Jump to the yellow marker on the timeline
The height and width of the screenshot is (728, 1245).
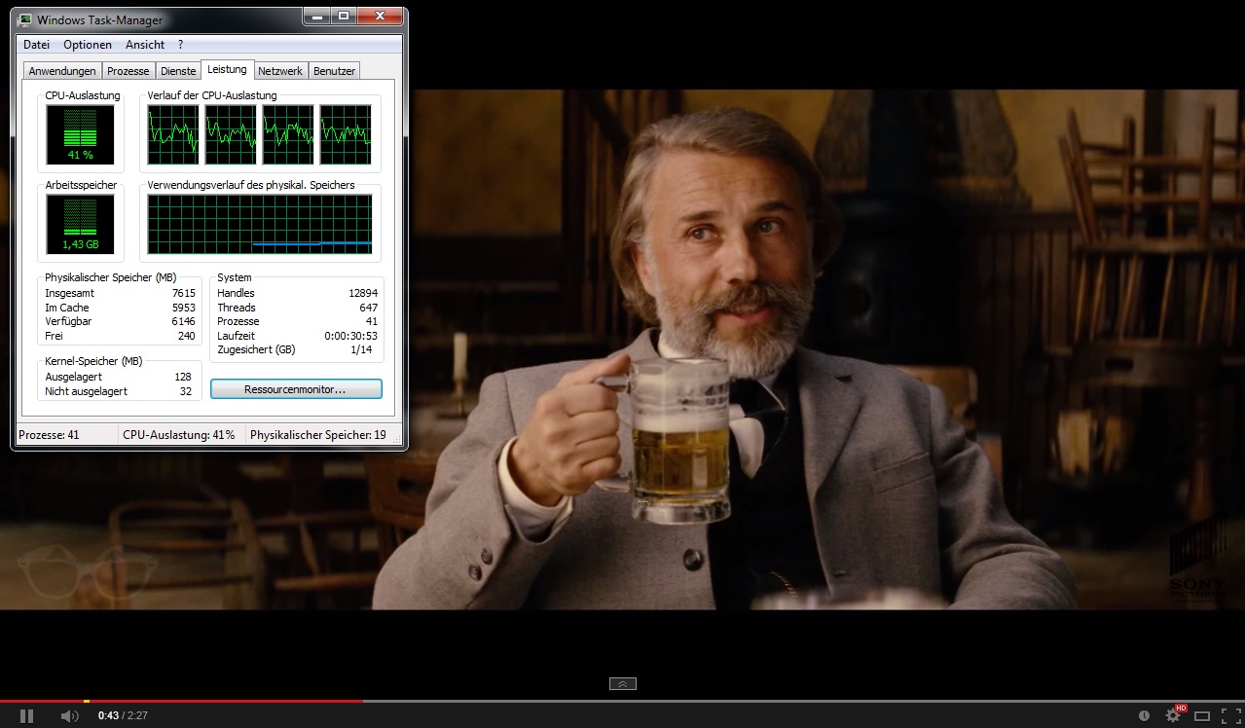[x=87, y=701]
